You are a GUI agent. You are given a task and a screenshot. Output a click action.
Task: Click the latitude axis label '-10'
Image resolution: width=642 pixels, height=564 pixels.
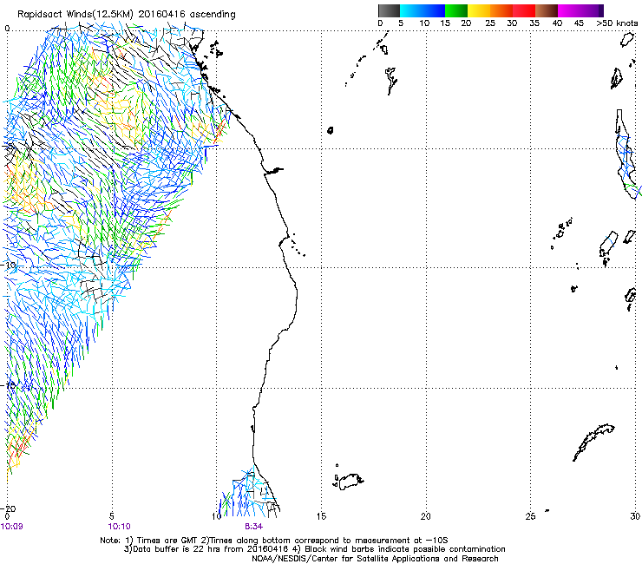pos(9,266)
